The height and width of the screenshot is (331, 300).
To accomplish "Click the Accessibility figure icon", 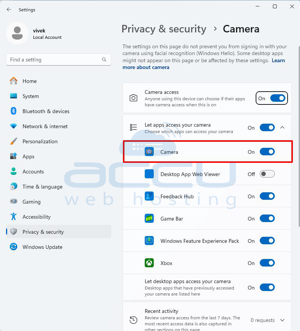I will (x=14, y=217).
